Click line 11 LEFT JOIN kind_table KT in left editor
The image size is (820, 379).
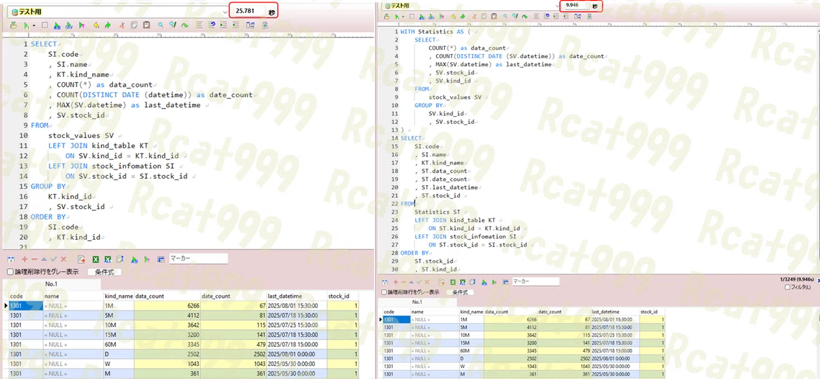pos(98,145)
